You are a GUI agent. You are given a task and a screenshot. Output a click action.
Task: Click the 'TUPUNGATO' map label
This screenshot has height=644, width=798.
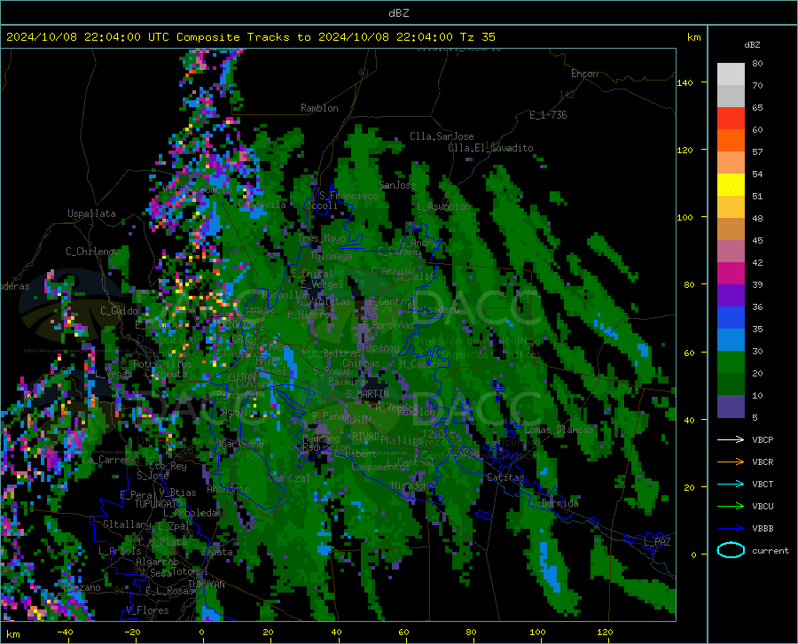pos(159,504)
